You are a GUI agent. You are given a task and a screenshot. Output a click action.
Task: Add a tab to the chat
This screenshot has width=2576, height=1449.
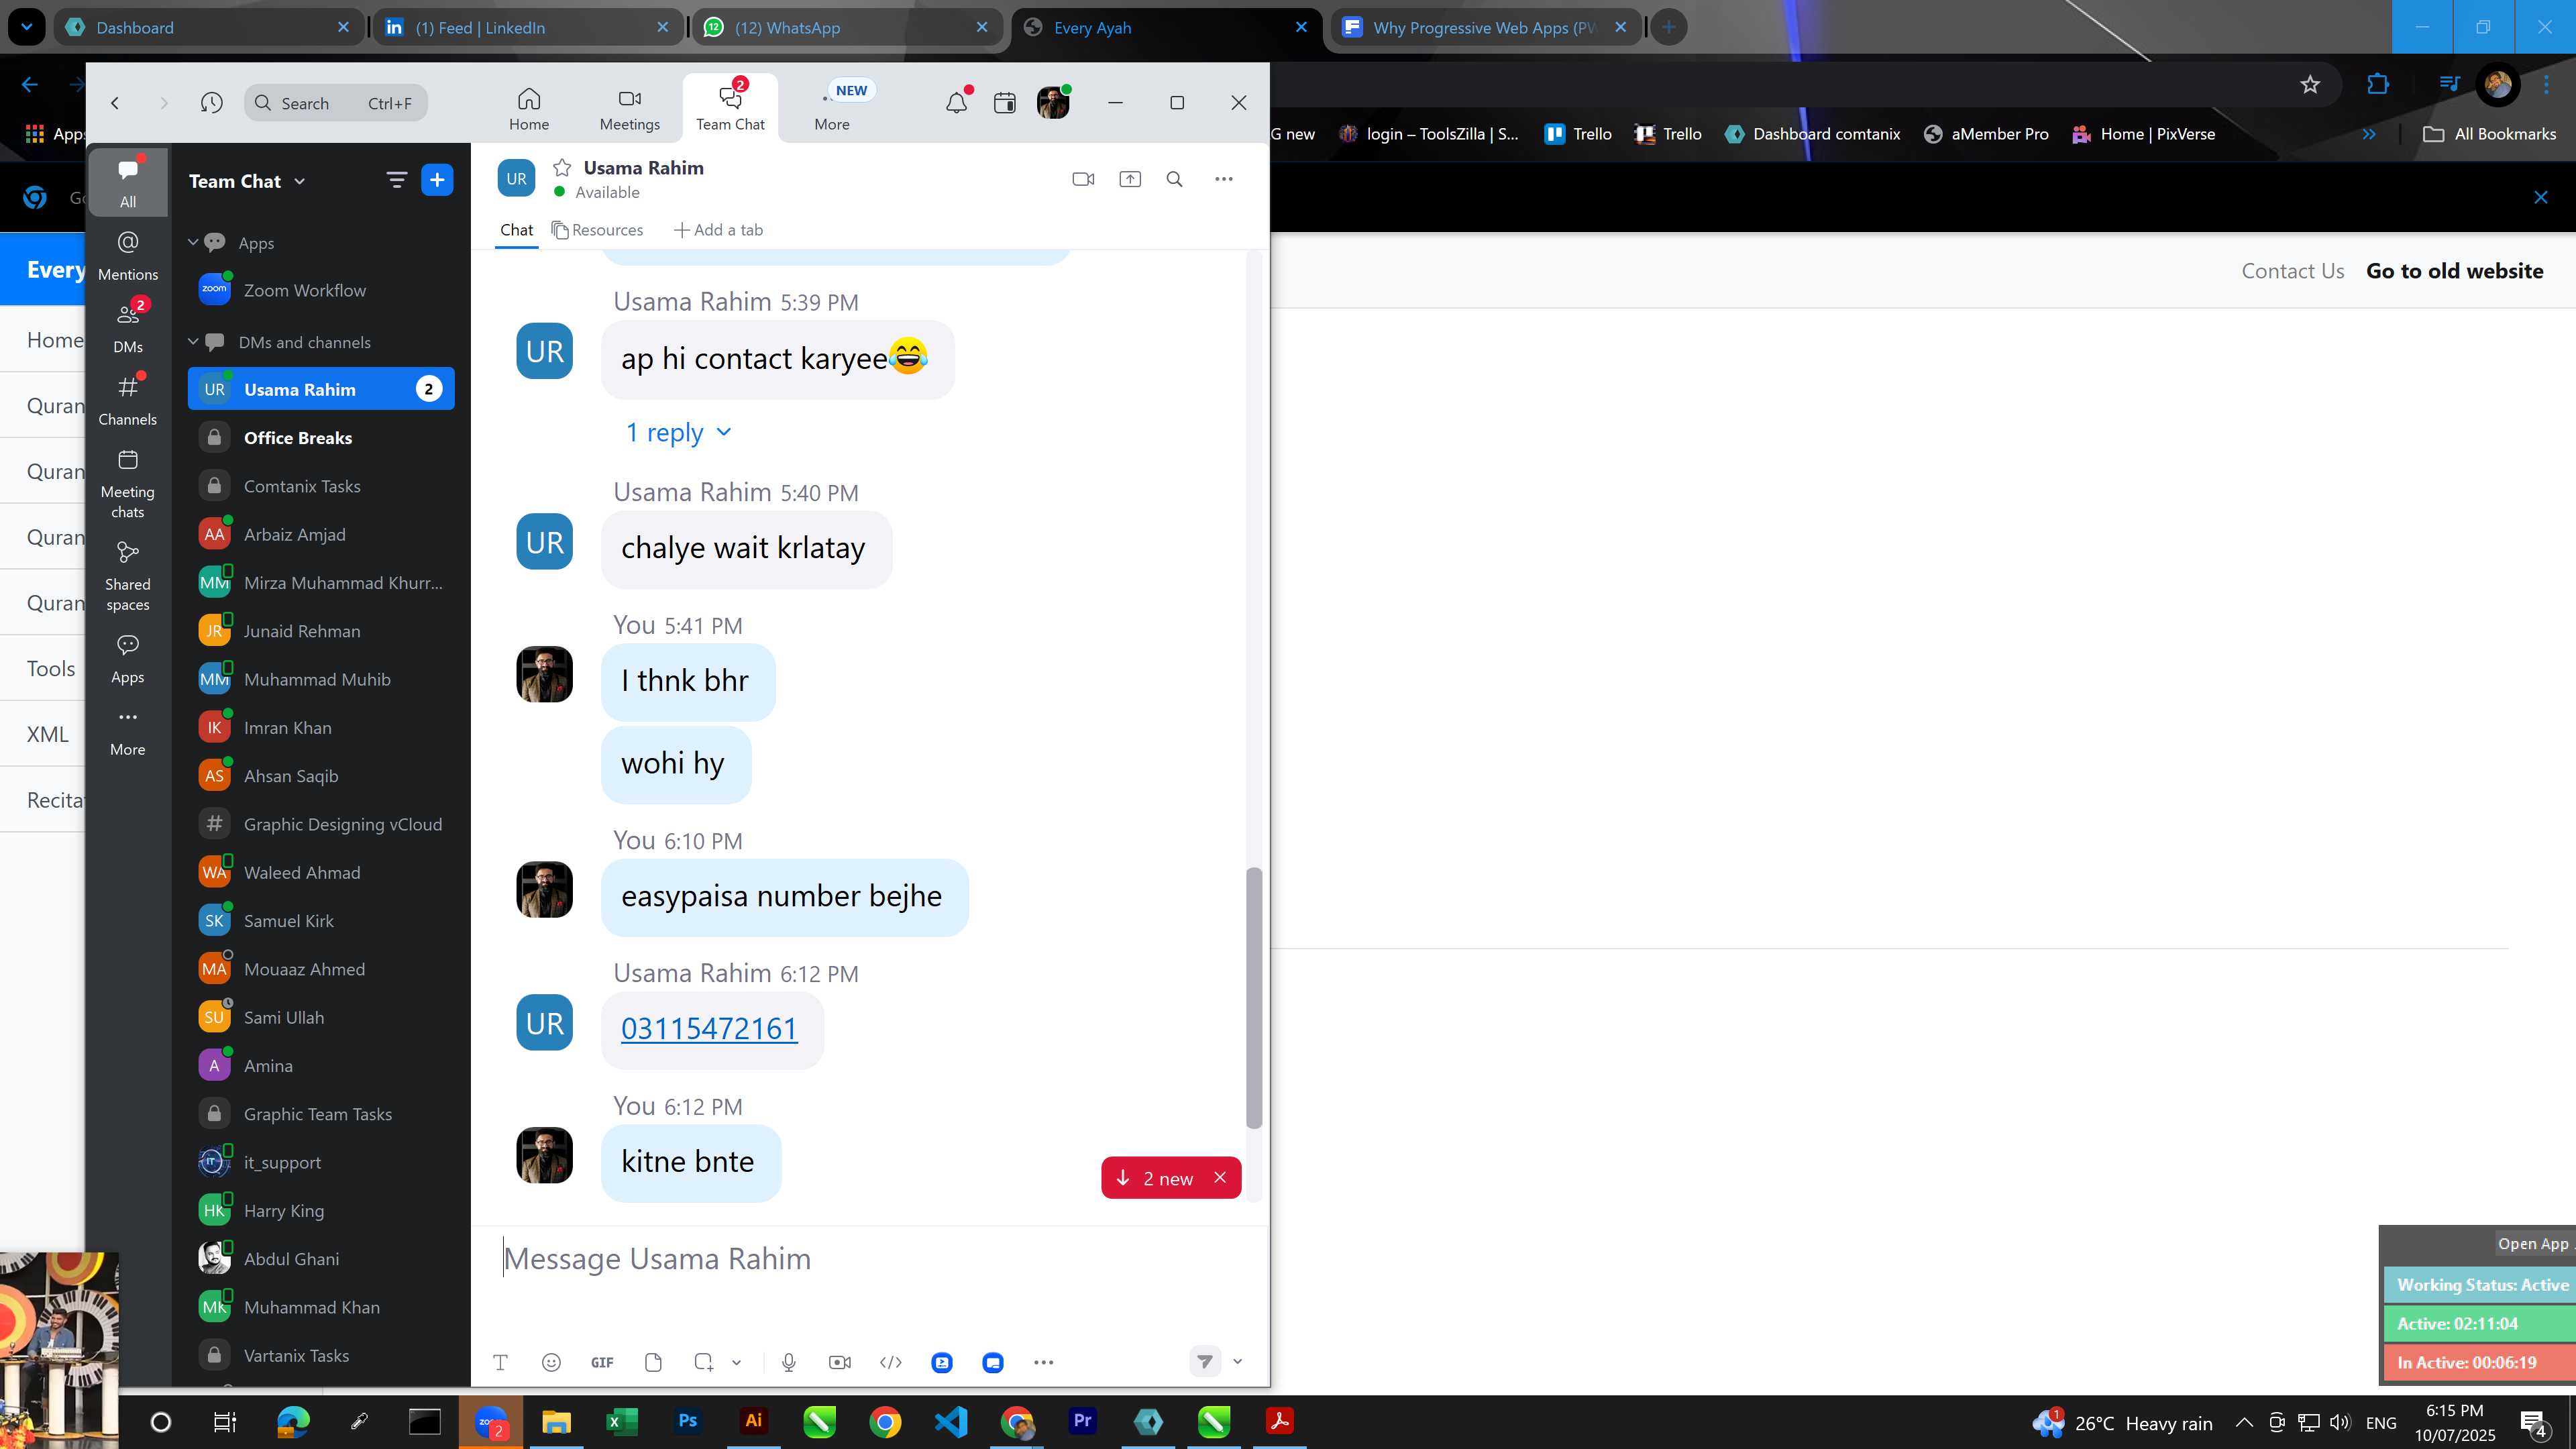(x=718, y=230)
